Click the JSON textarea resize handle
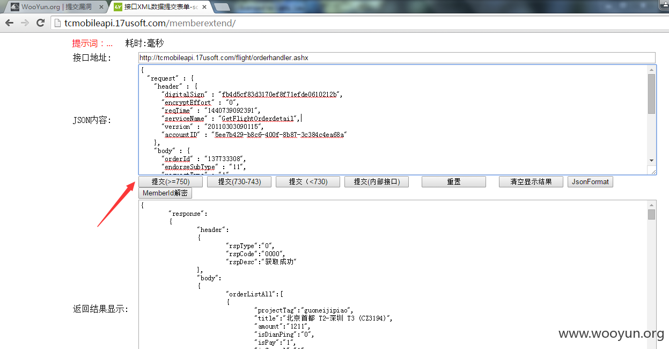Screen dimensions: 669x349 [652, 170]
